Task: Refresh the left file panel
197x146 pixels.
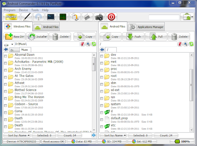Action: point(94,44)
